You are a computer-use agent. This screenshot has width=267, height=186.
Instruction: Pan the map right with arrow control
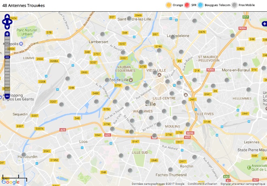10,22
